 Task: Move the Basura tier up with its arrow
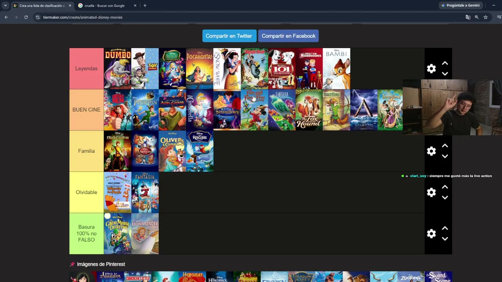(x=445, y=228)
